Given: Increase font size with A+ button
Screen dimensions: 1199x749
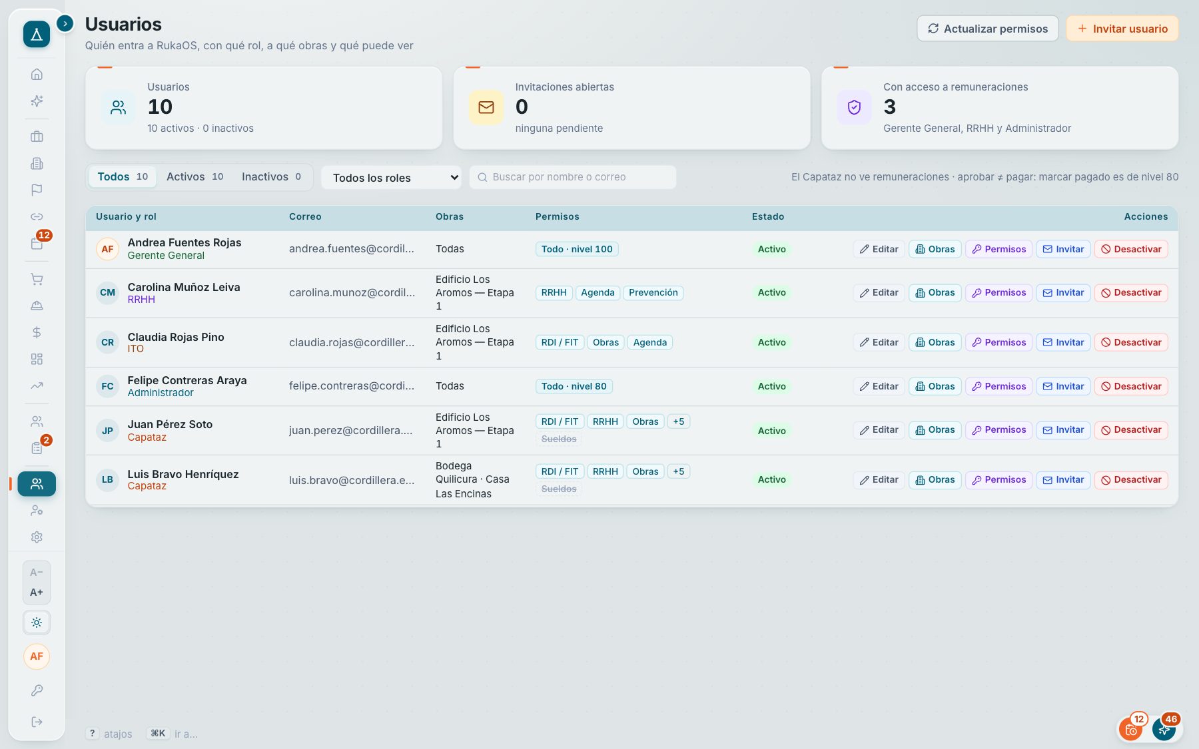Looking at the screenshot, I should pos(37,593).
